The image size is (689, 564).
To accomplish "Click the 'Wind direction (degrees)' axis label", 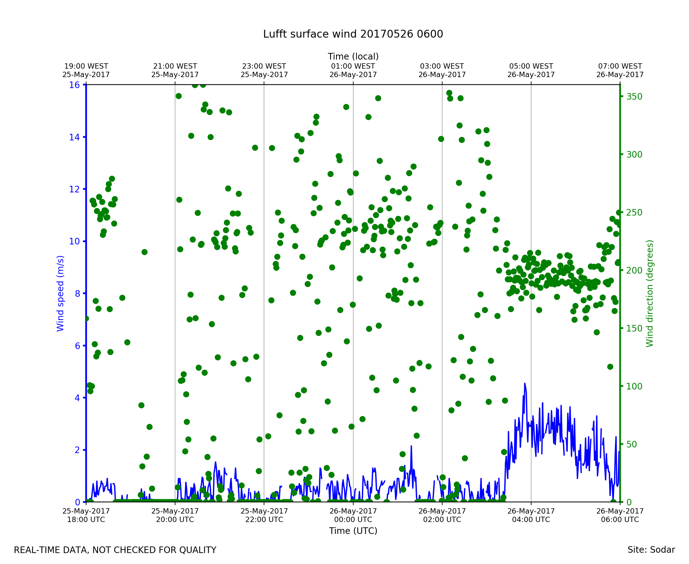I will (650, 294).
